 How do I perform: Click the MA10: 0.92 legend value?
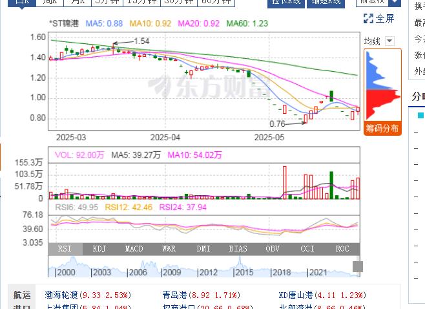[150, 23]
